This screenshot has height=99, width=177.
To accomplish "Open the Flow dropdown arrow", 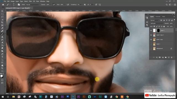I will click(65, 5).
